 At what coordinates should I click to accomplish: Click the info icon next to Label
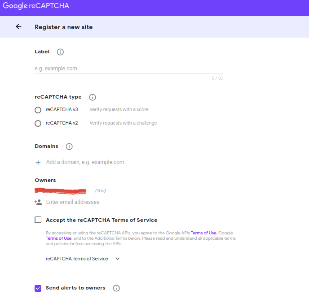tap(60, 52)
